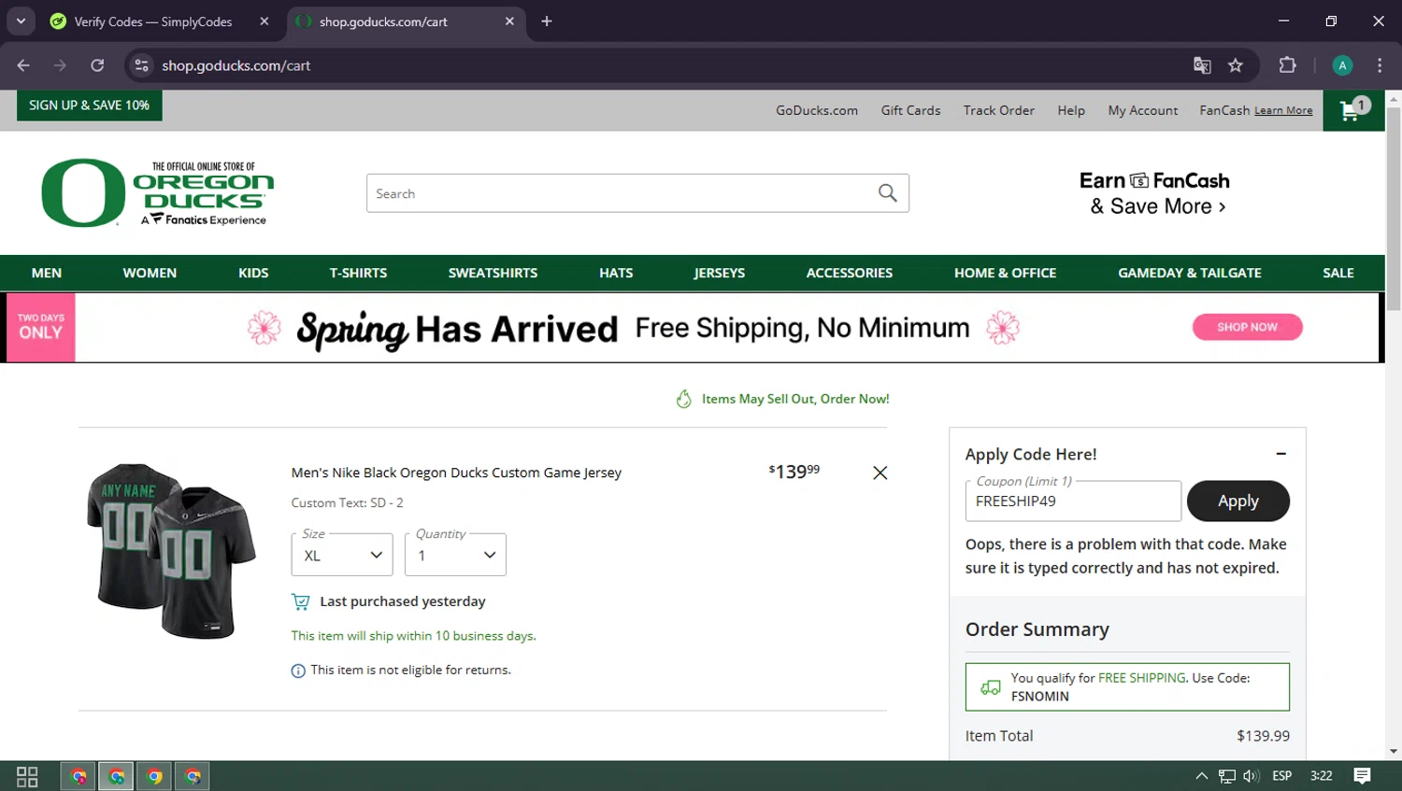Close the shop.goducks.com/cart tab
Viewport: 1402px width, 791px height.
pyautogui.click(x=509, y=21)
